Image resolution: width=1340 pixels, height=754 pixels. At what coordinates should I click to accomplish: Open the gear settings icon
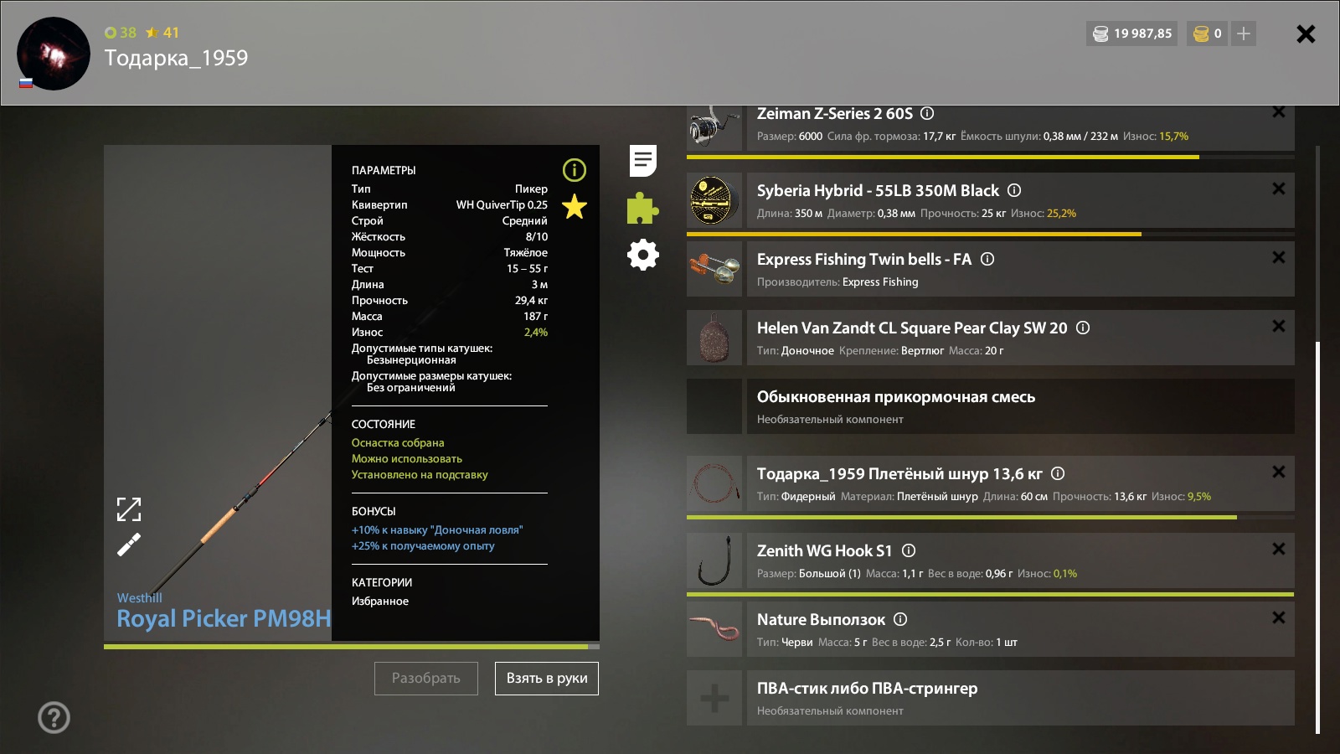click(x=643, y=255)
